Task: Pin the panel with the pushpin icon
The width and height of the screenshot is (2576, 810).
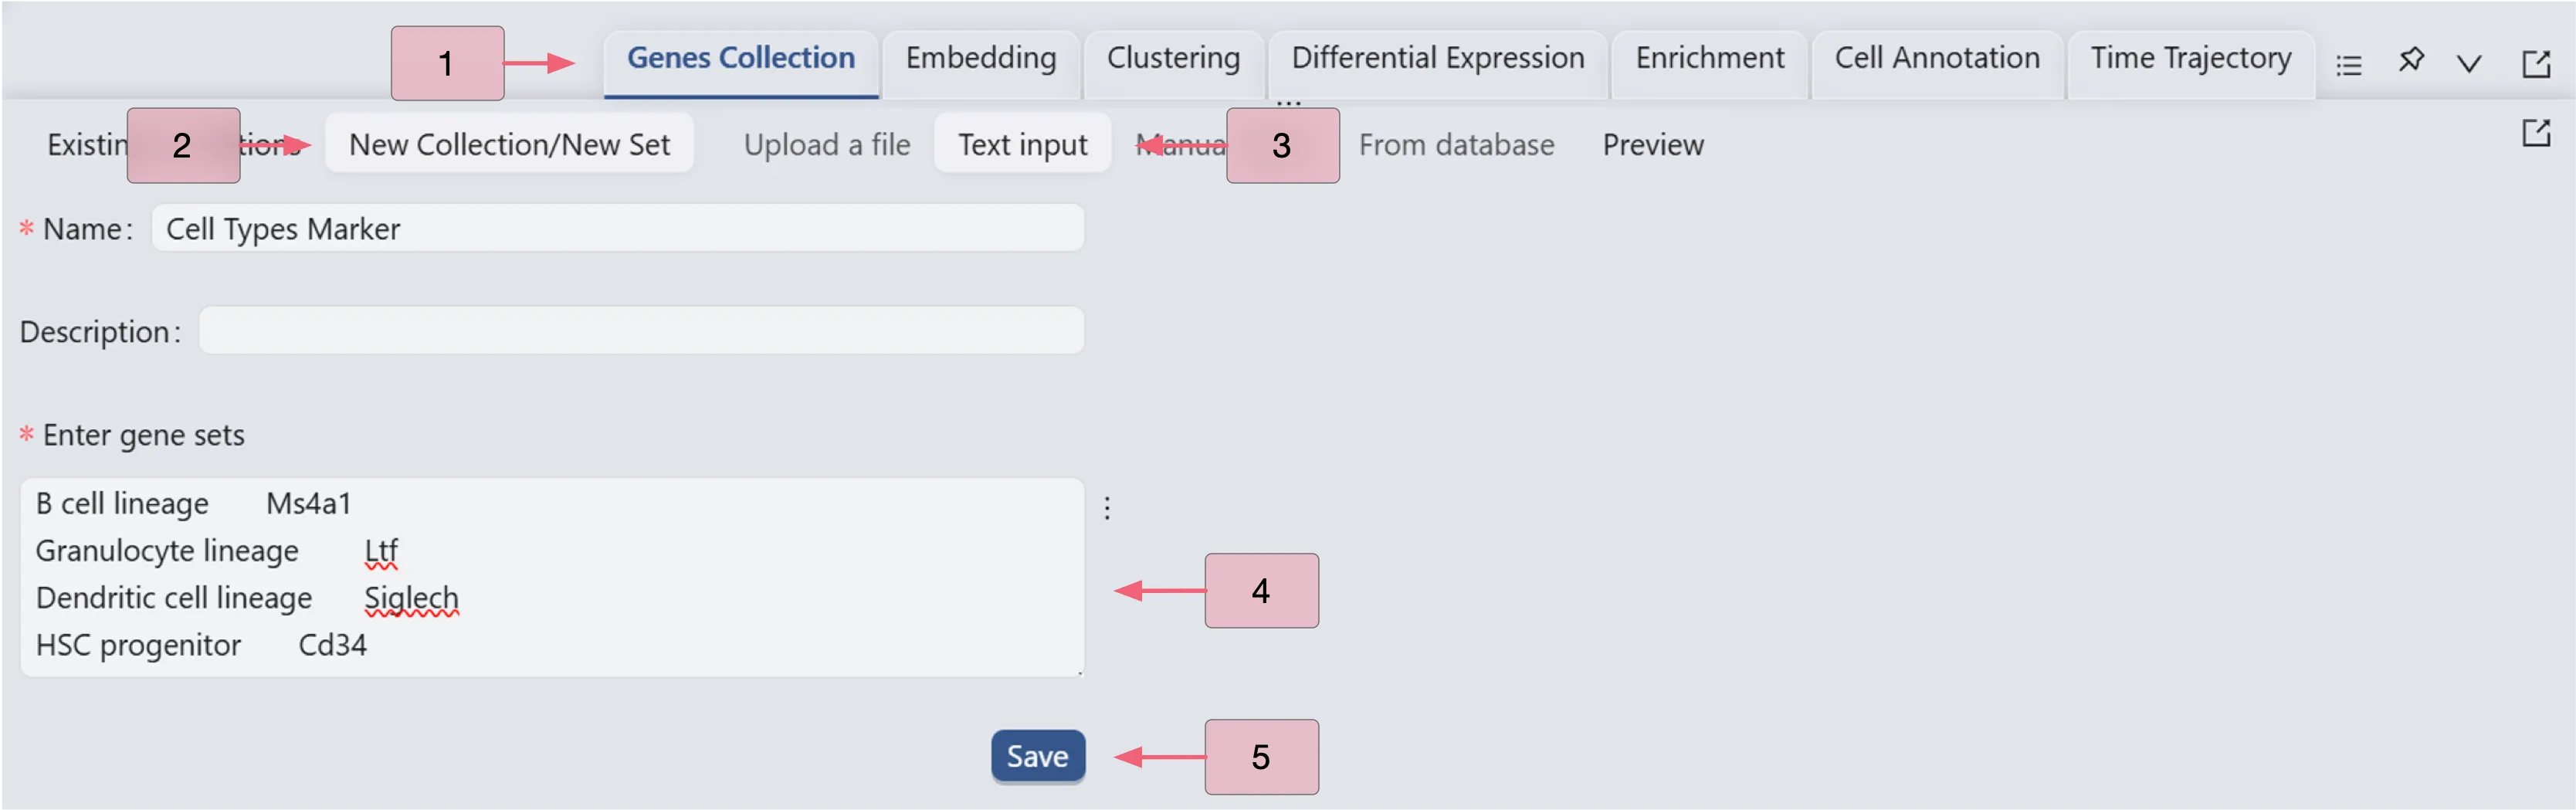Action: 2411,61
